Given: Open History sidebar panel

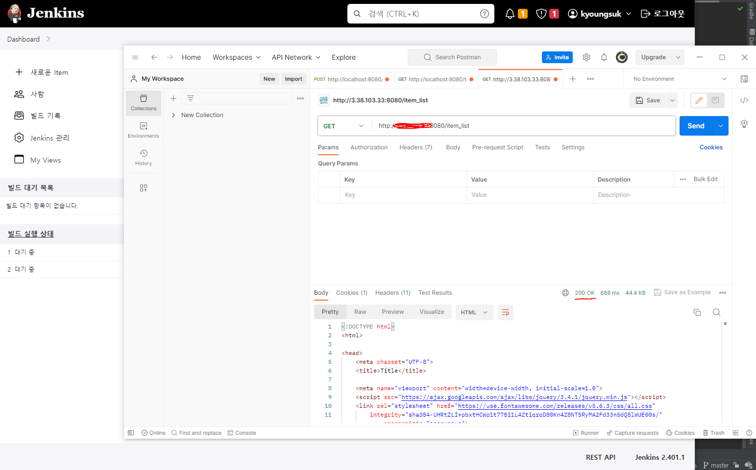Looking at the screenshot, I should pyautogui.click(x=144, y=158).
